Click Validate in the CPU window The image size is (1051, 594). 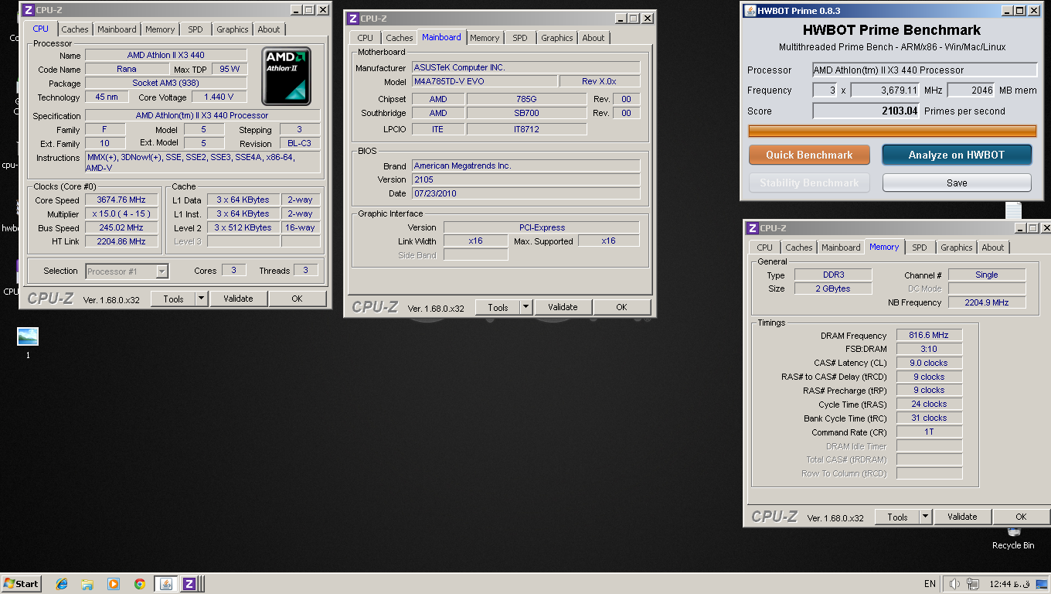tap(238, 299)
